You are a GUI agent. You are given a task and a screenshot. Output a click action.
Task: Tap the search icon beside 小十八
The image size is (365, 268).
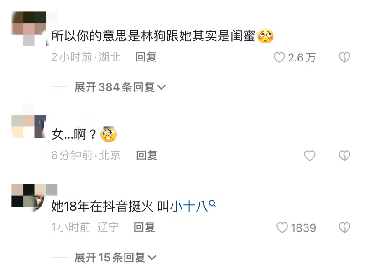(x=212, y=203)
